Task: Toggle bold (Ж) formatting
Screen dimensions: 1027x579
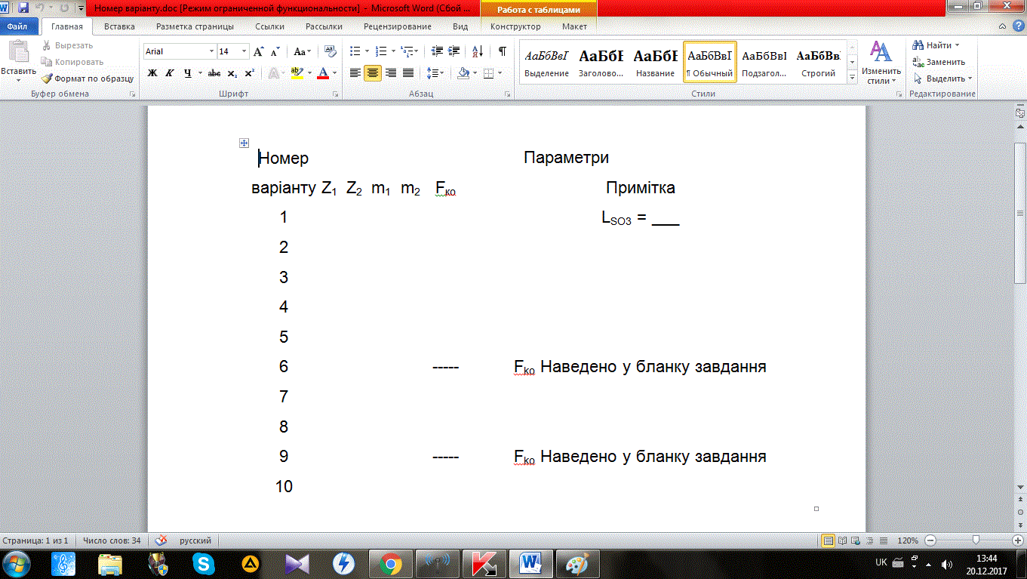Action: [152, 73]
